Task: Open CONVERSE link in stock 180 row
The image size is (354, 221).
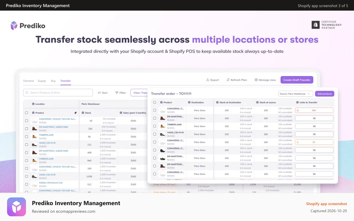Action: 58,167
